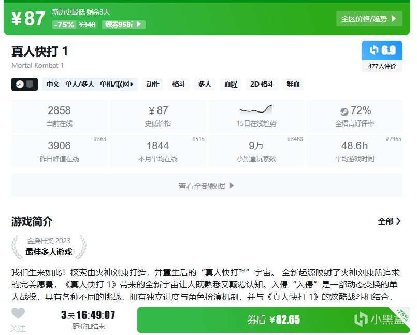
Task: Click the struck-through ¥348 original price
Action: (x=87, y=24)
